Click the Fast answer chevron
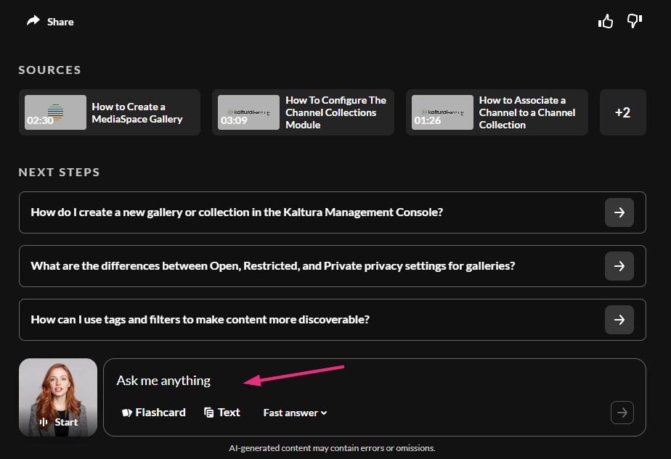This screenshot has height=459, width=671. (x=324, y=413)
